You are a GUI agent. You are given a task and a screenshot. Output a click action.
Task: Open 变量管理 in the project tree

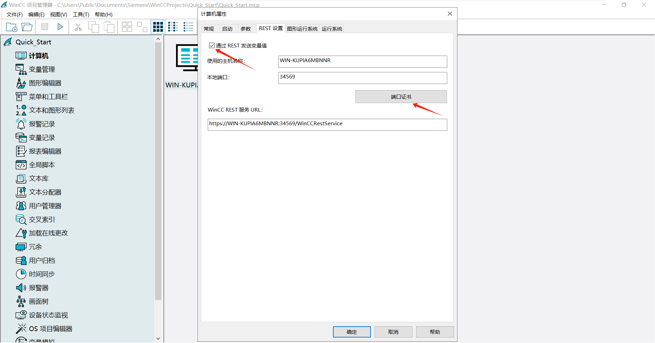(x=35, y=69)
